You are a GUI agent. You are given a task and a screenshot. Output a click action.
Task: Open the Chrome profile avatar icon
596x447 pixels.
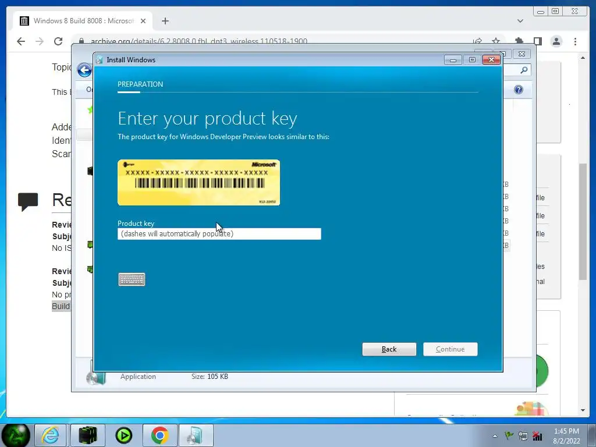(556, 41)
